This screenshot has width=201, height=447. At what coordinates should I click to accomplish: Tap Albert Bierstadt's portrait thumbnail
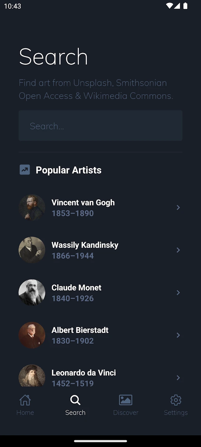[x=32, y=335]
